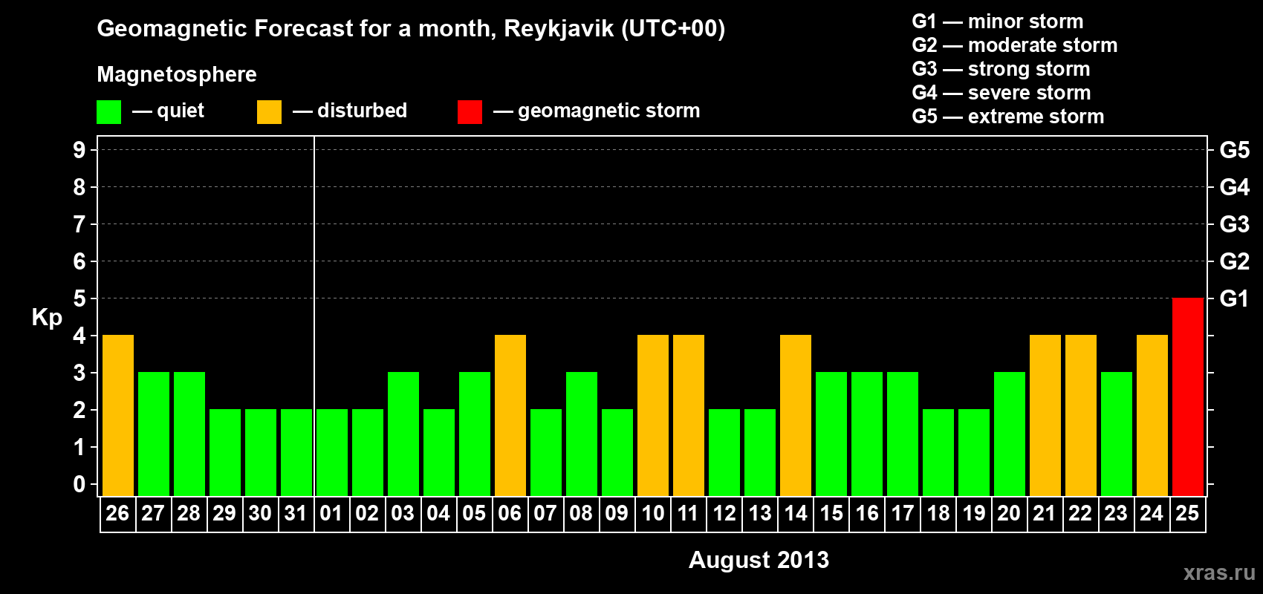Viewport: 1263px width, 594px height.
Task: Click date label 25 on the axis
Action: pyautogui.click(x=1187, y=514)
